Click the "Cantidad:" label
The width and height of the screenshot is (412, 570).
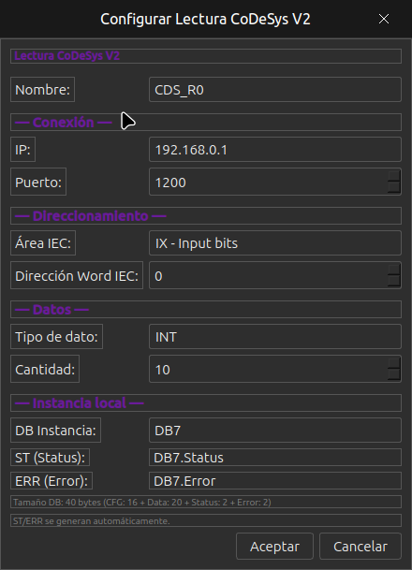pyautogui.click(x=45, y=369)
